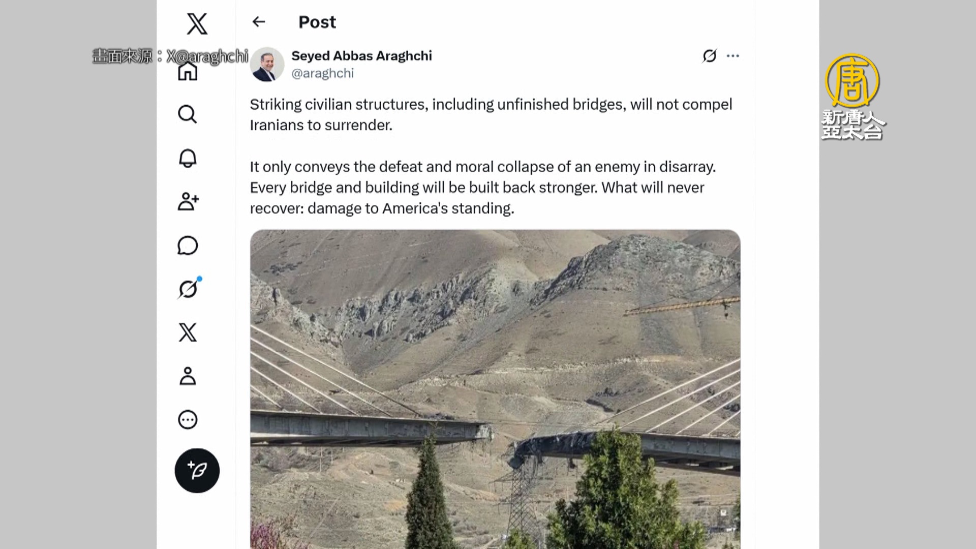Open the damaged bridge photo

pyautogui.click(x=495, y=389)
